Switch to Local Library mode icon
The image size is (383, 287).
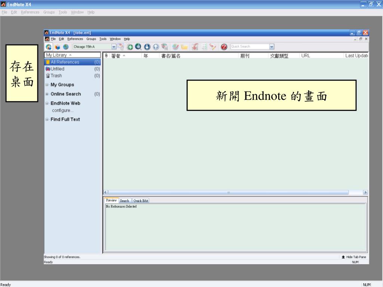[x=58, y=47]
